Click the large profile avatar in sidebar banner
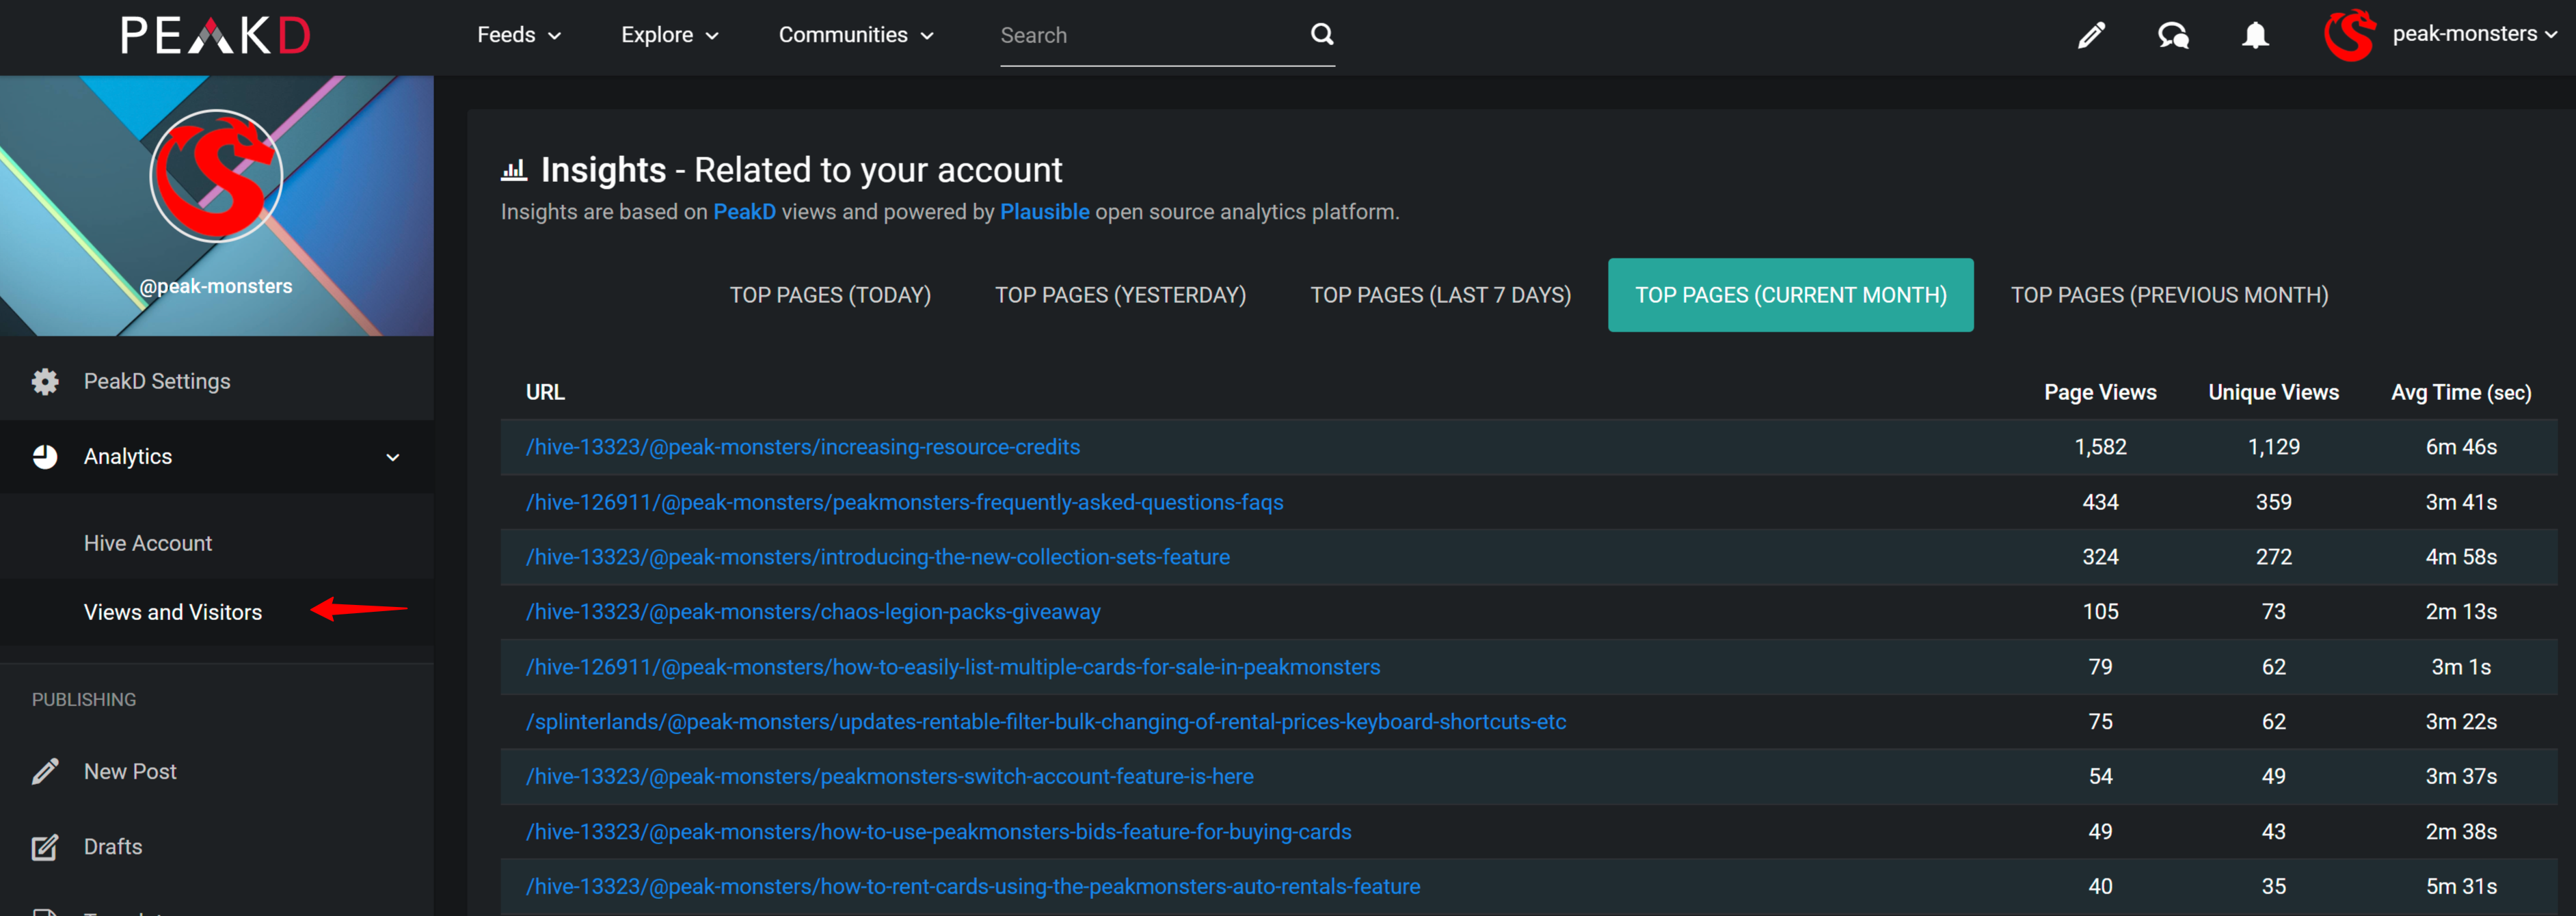This screenshot has width=2576, height=916. [x=216, y=175]
